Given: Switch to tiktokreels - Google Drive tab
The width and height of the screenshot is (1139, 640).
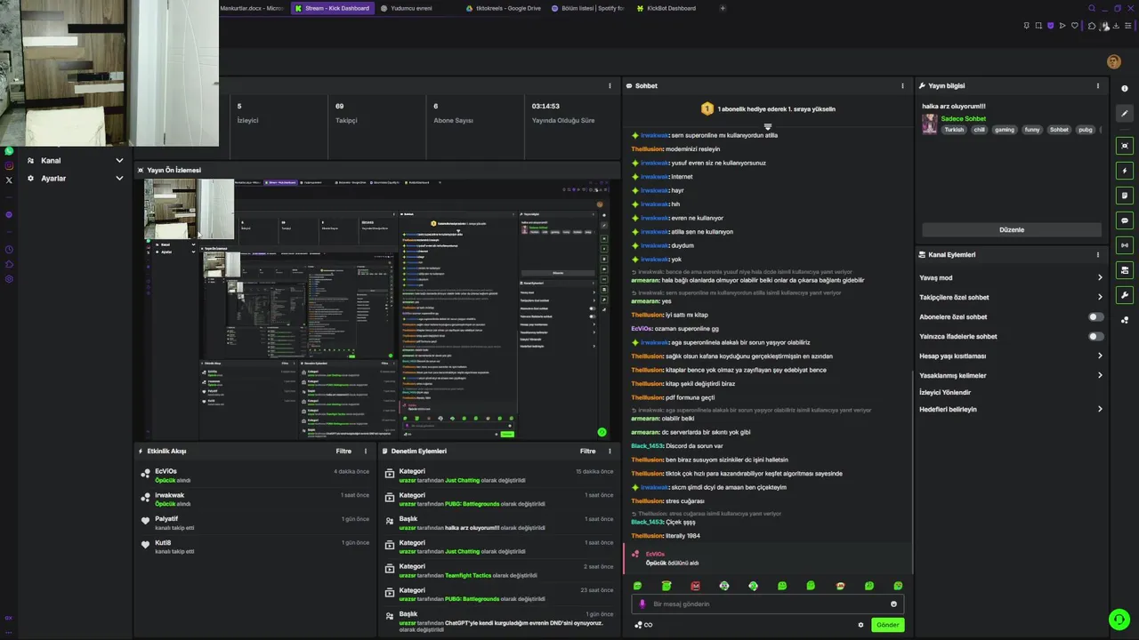Looking at the screenshot, I should [x=503, y=8].
